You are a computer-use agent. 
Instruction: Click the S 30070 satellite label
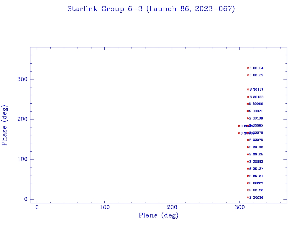256,140
